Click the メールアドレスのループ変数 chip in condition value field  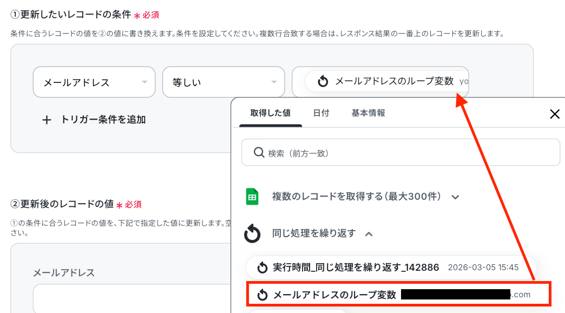[x=387, y=81]
